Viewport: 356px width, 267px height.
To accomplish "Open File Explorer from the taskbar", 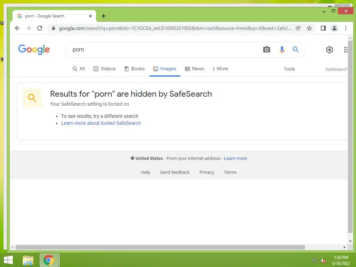I will click(28, 260).
